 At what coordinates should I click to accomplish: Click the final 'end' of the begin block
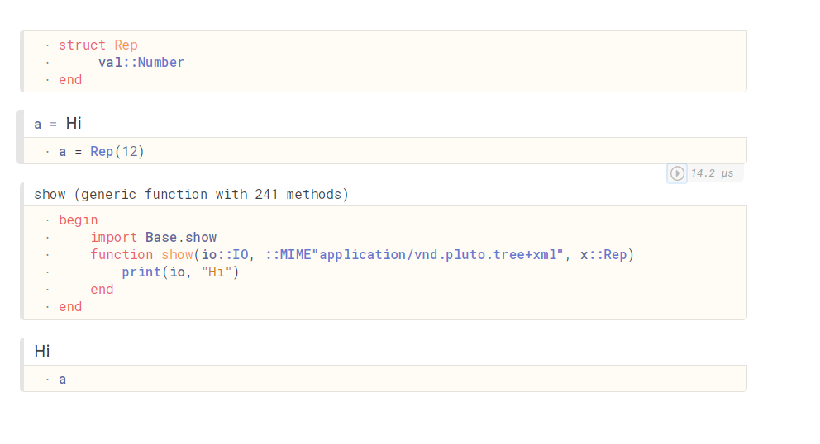70,307
